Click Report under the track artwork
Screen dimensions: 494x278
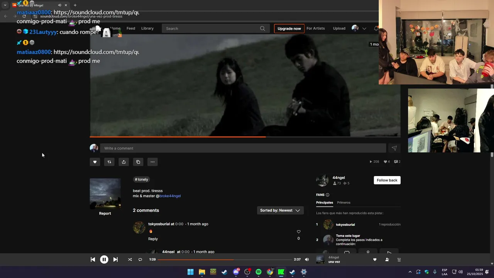pos(105,214)
